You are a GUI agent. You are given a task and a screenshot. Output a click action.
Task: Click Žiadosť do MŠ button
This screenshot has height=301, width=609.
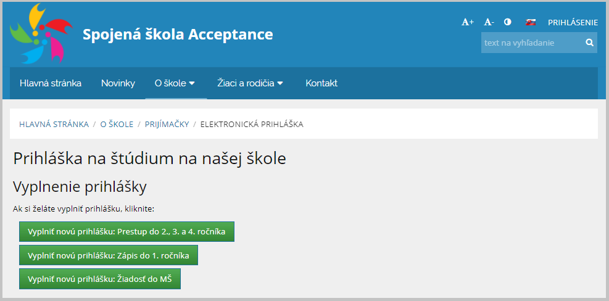point(100,279)
